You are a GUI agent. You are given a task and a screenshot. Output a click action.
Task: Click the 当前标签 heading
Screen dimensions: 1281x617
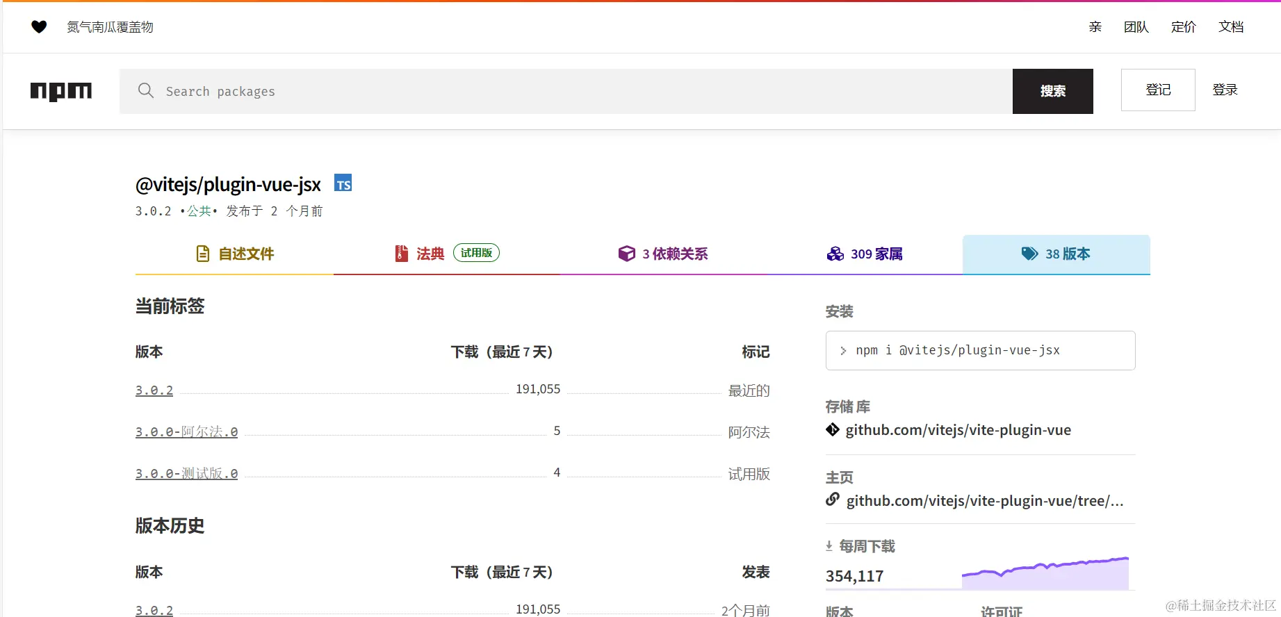pos(170,306)
